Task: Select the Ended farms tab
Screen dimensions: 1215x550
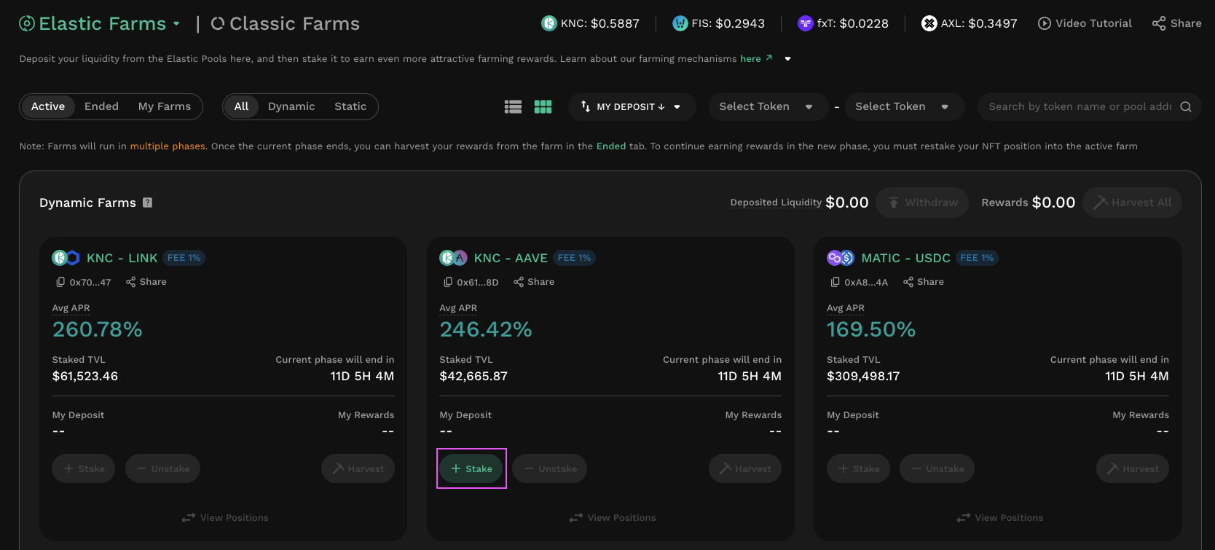Action: click(x=101, y=106)
